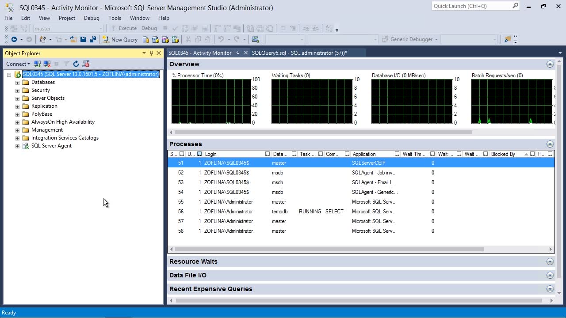566x318 pixels.
Task: Click the New Project toolbar icon
Action: pos(42,39)
